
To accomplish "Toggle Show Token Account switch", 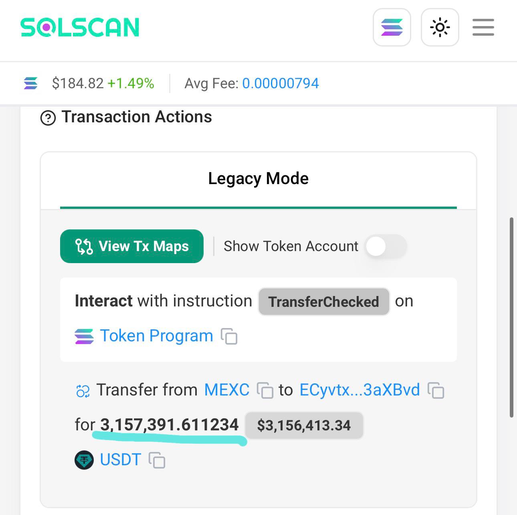I will [385, 246].
